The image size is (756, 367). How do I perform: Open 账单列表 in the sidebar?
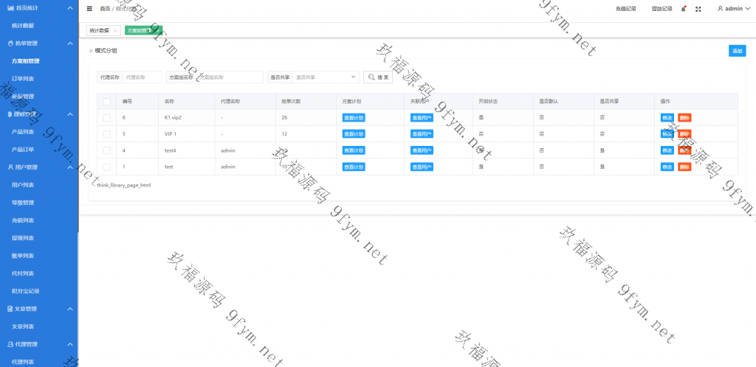(x=23, y=256)
